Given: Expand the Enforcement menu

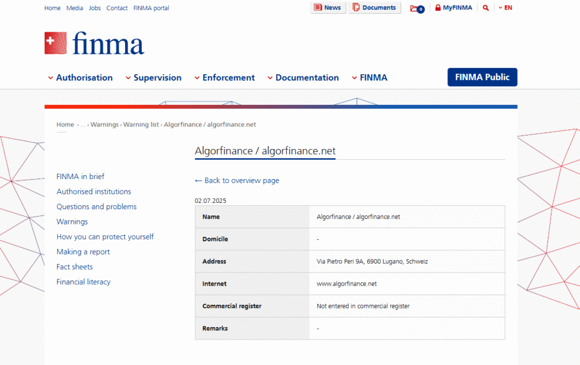Looking at the screenshot, I should (x=224, y=78).
